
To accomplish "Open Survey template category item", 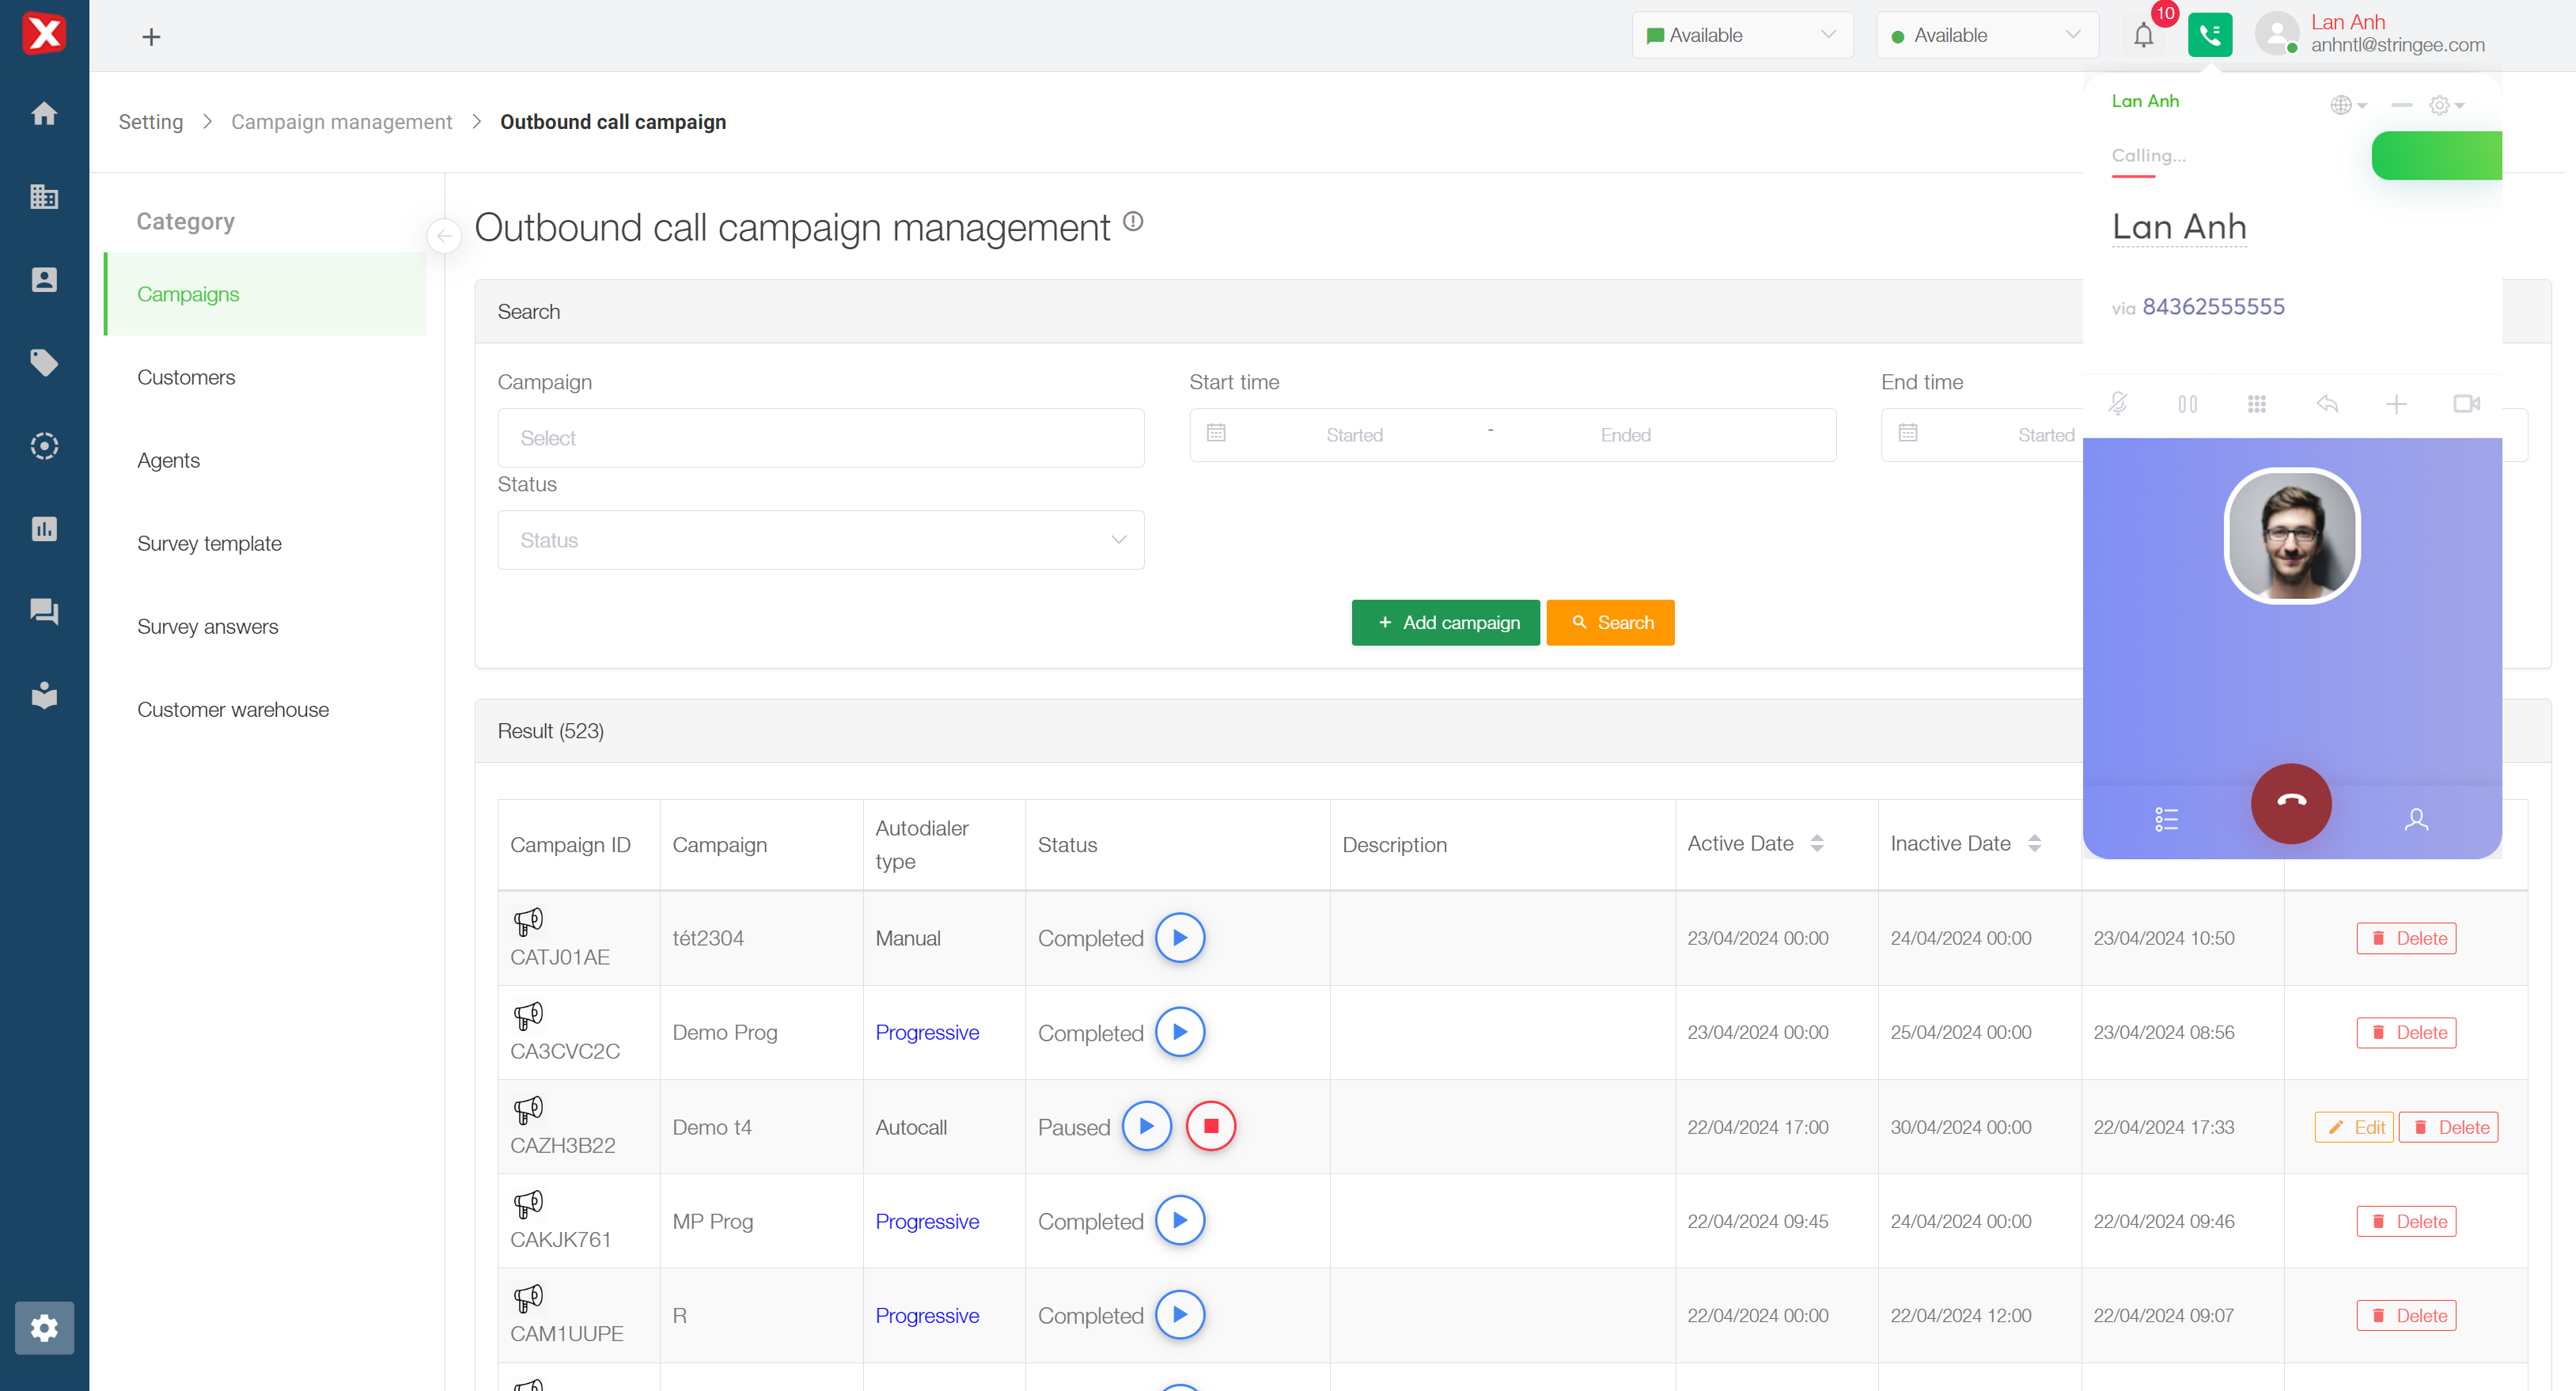I will pyautogui.click(x=209, y=543).
